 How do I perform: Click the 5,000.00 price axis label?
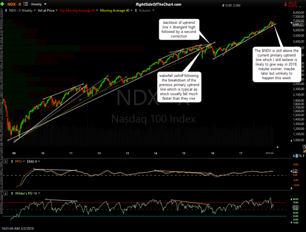(x=298, y=42)
